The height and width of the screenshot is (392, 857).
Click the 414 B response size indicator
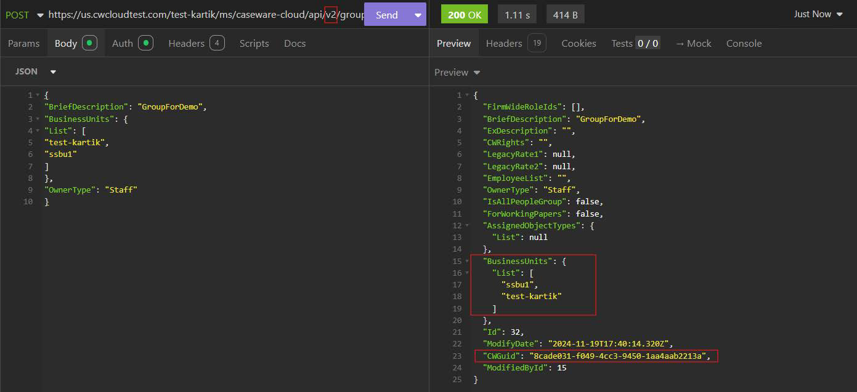pos(565,14)
